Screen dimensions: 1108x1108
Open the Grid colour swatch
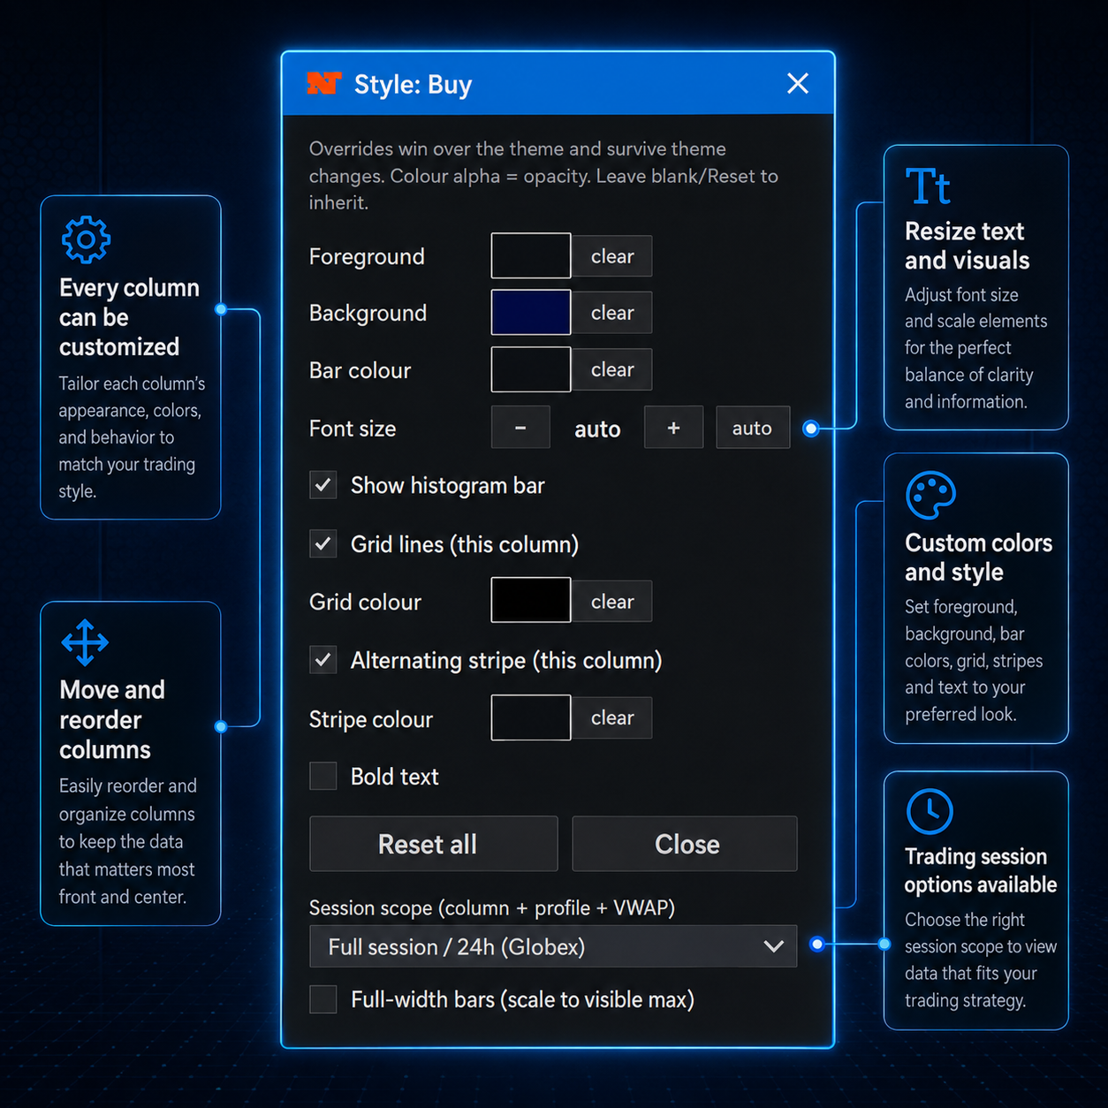coord(531,601)
